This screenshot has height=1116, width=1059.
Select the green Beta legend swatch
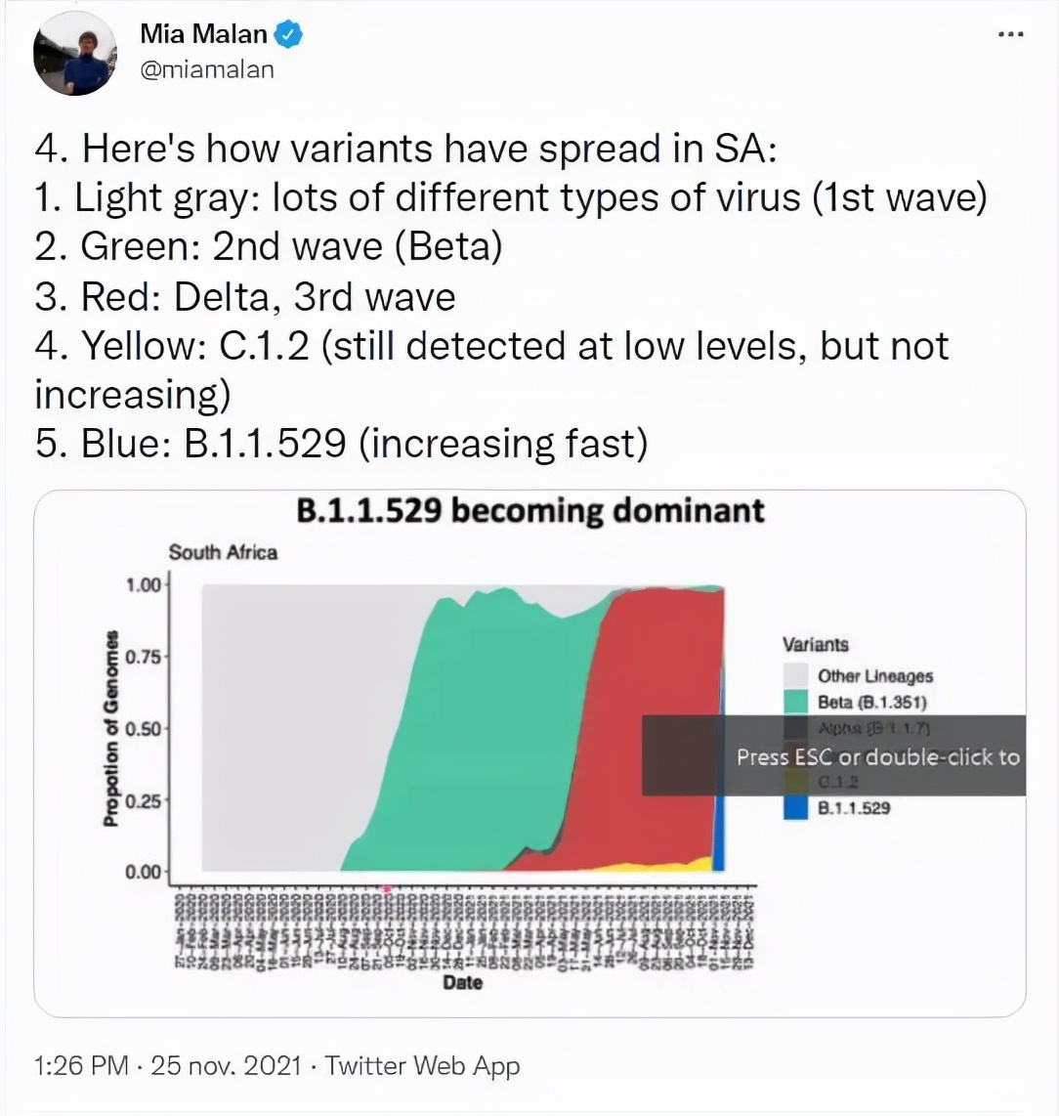click(x=797, y=702)
